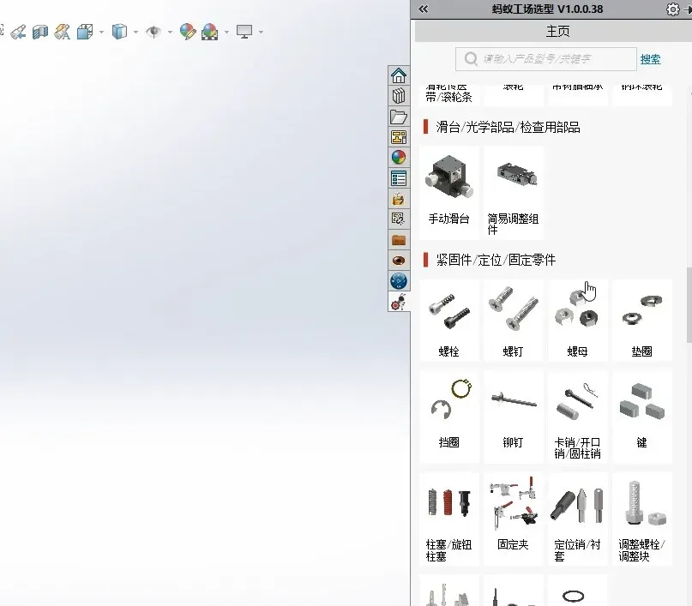Click the View Settings monitor icon
The width and height of the screenshot is (692, 606).
pos(244,32)
